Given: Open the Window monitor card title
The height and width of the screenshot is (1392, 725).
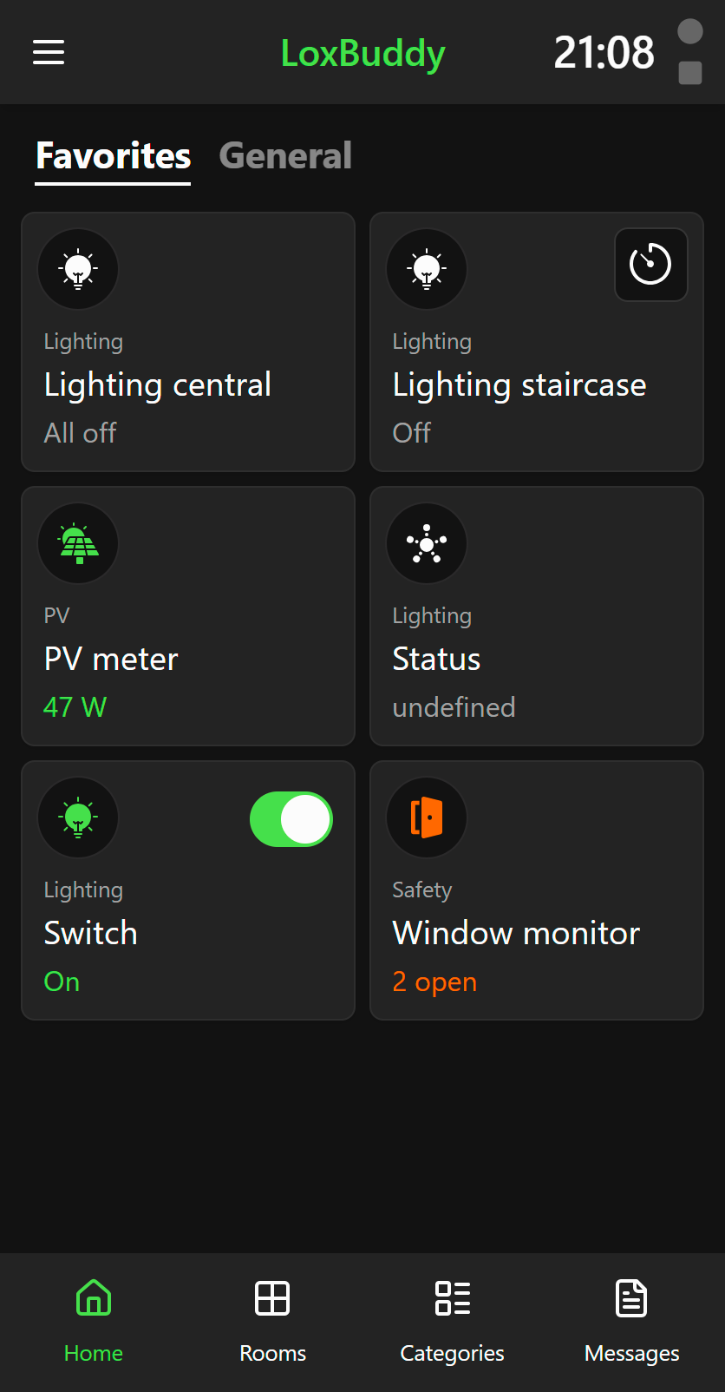Looking at the screenshot, I should click(x=516, y=933).
